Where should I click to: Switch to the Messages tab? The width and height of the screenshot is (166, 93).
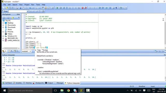[59, 83]
